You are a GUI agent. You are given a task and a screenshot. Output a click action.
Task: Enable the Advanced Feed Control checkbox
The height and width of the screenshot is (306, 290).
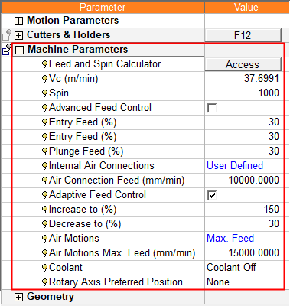(x=212, y=108)
